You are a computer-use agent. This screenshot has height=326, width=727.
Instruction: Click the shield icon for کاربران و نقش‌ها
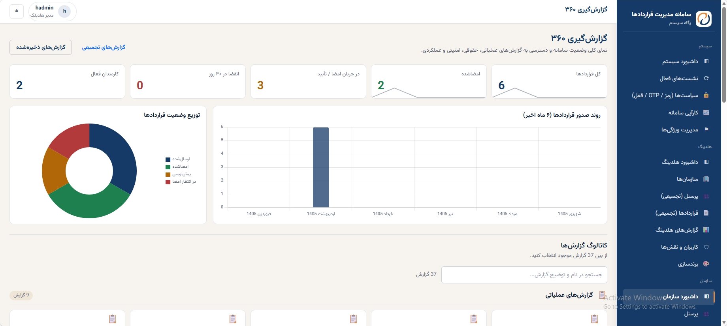(706, 247)
